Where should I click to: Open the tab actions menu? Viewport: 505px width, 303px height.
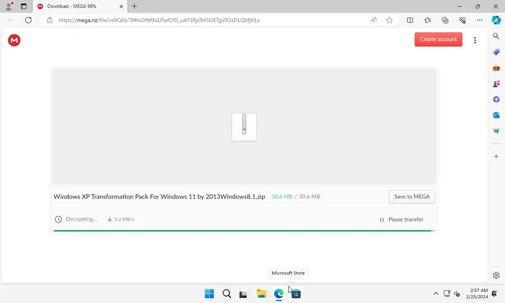point(24,6)
